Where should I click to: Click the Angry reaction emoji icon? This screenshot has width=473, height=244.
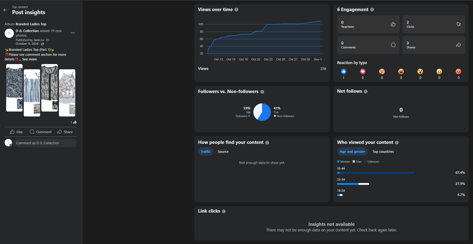[x=458, y=71]
